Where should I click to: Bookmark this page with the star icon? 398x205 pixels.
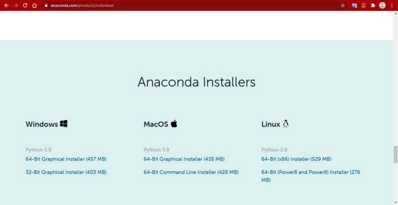point(343,5)
